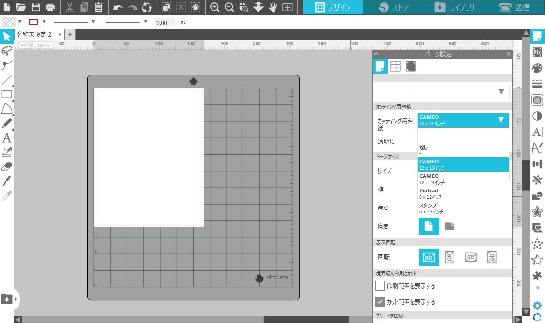545x323 pixels.
Task: Show the registration marks tab in panel
Action: point(411,66)
